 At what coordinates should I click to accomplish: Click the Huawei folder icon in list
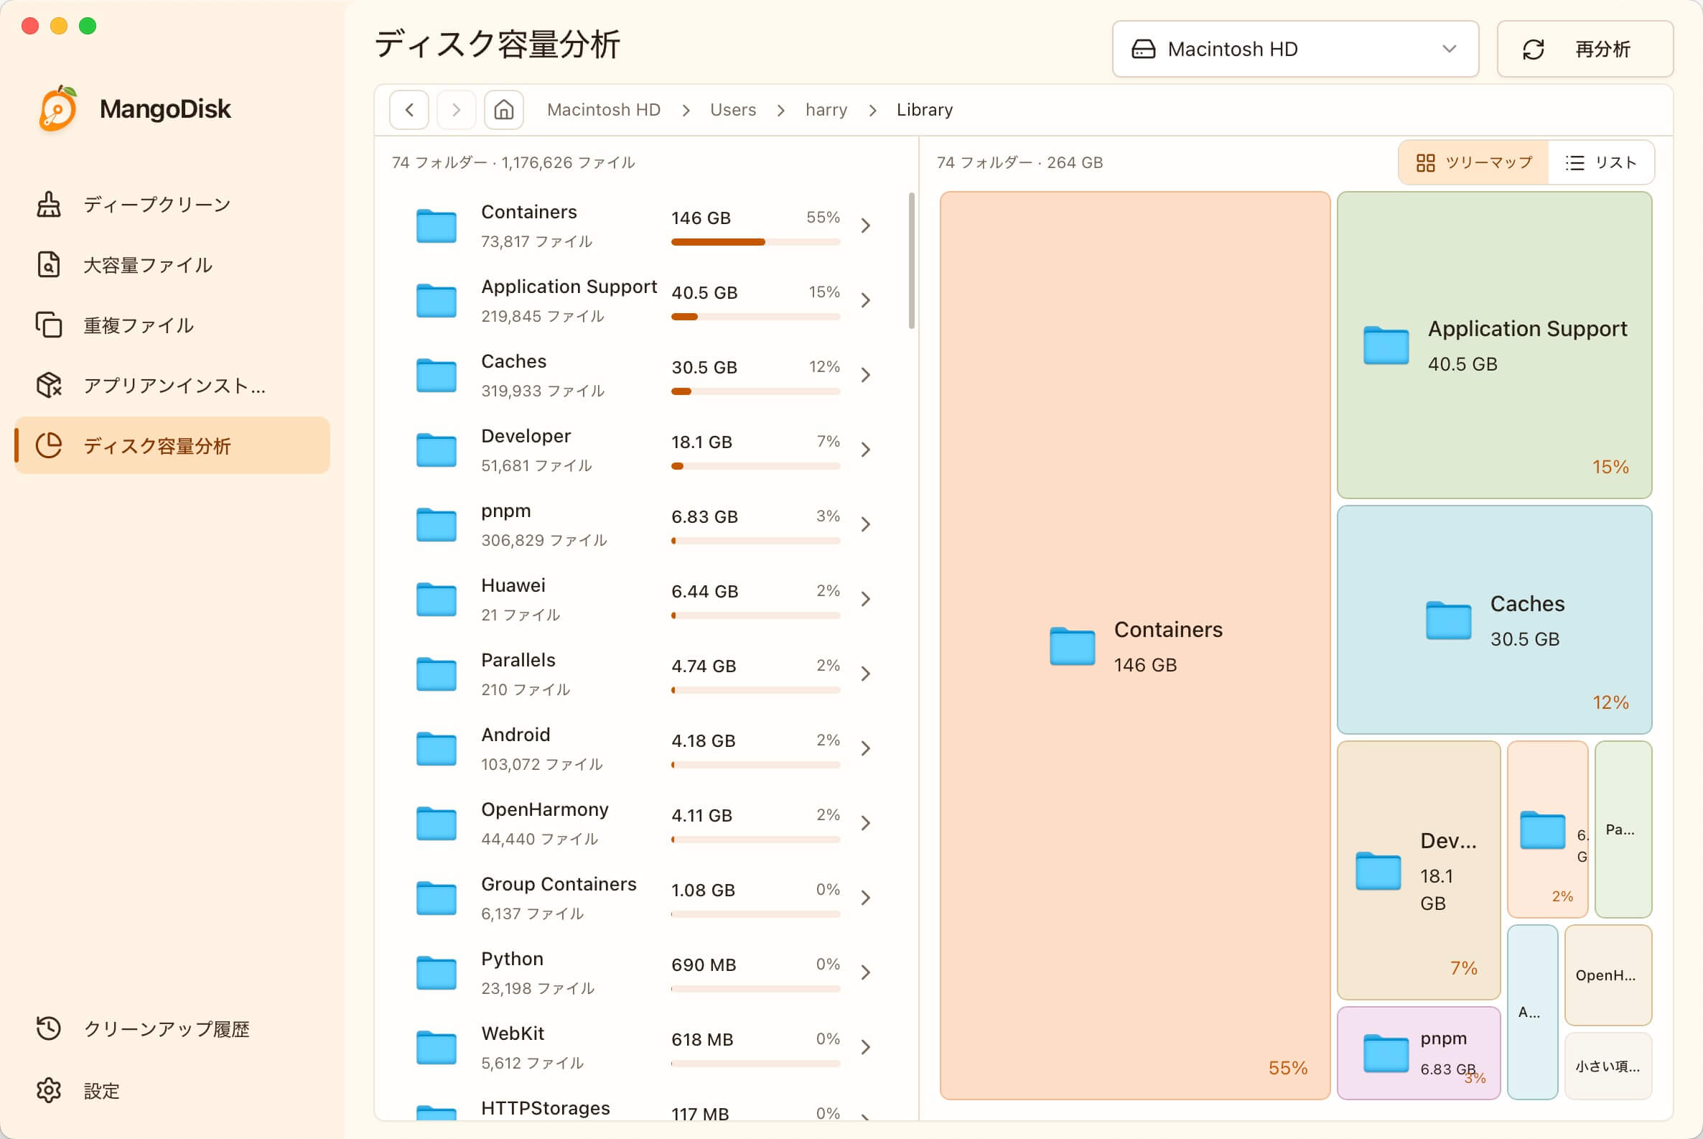[x=437, y=599]
